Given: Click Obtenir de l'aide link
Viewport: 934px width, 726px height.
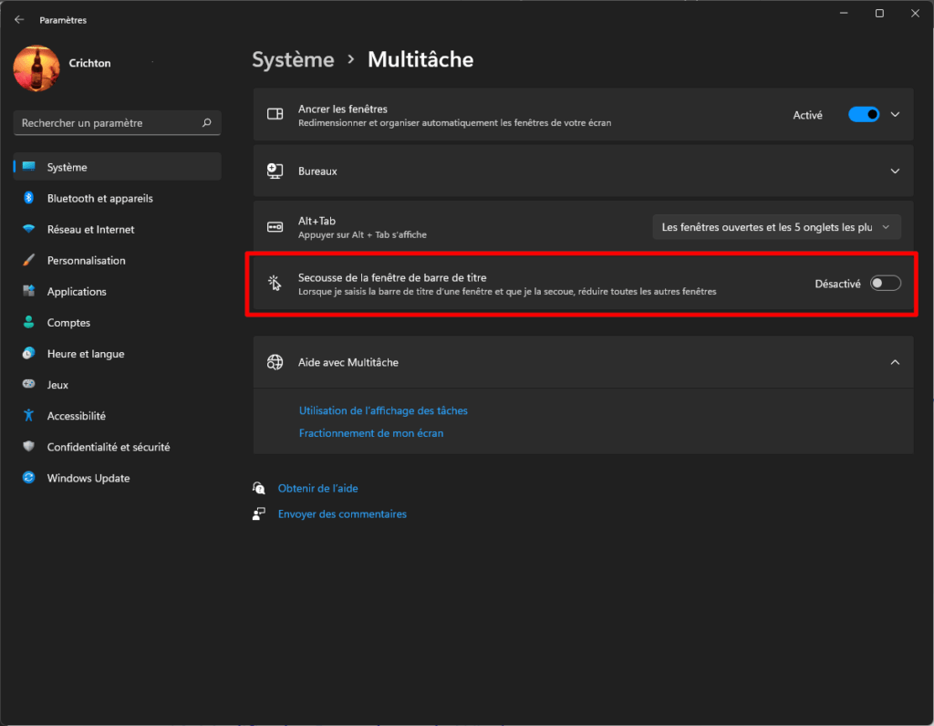Looking at the screenshot, I should pos(317,489).
